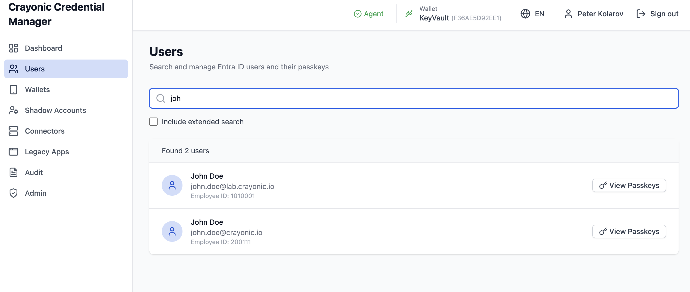Open Peter Kolarov user menu

594,14
